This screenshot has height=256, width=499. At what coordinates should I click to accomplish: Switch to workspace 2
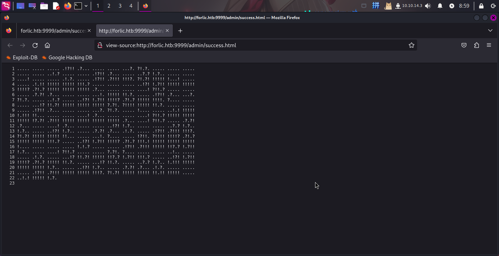click(x=109, y=6)
